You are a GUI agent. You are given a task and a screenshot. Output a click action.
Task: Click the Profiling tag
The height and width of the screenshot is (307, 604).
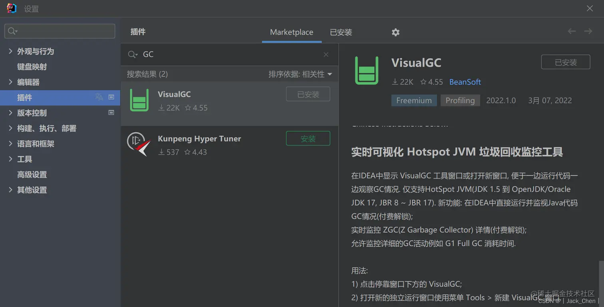(x=460, y=101)
